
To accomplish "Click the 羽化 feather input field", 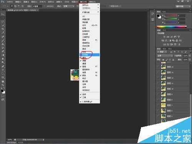I will (37, 6).
